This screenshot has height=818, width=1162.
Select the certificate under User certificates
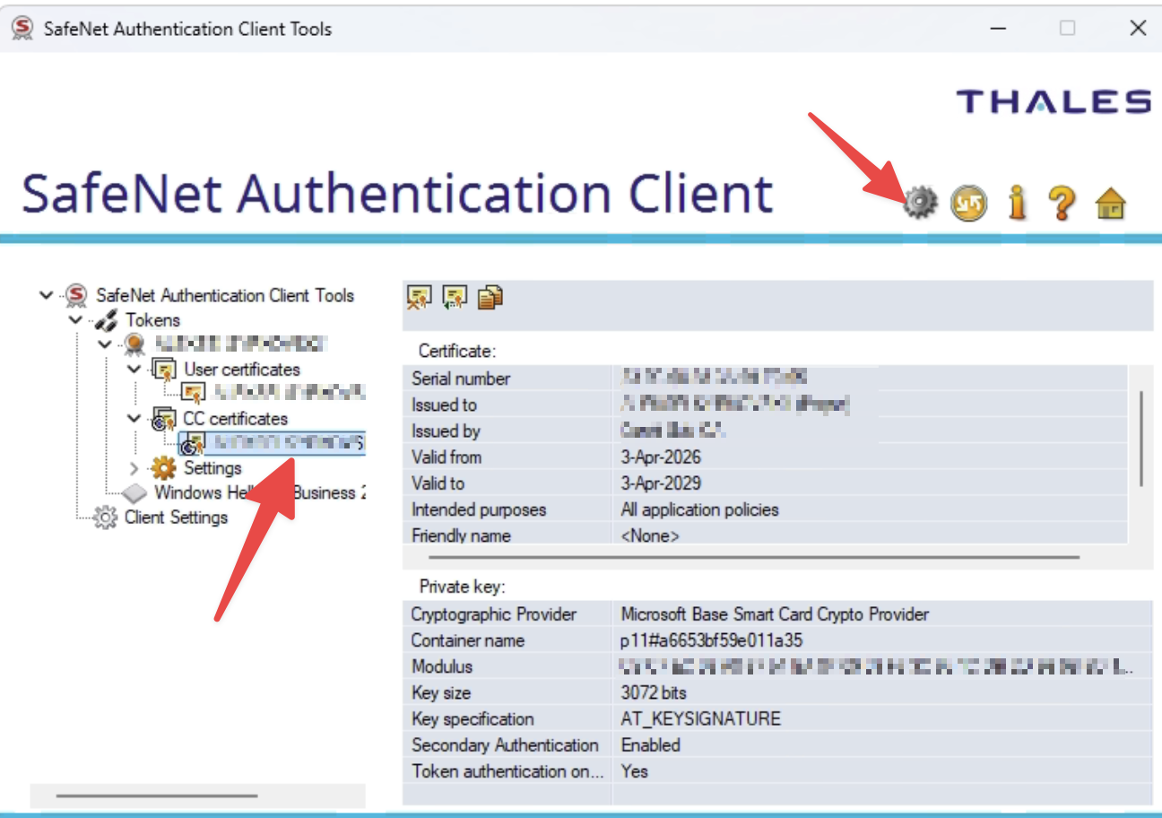tap(273, 393)
